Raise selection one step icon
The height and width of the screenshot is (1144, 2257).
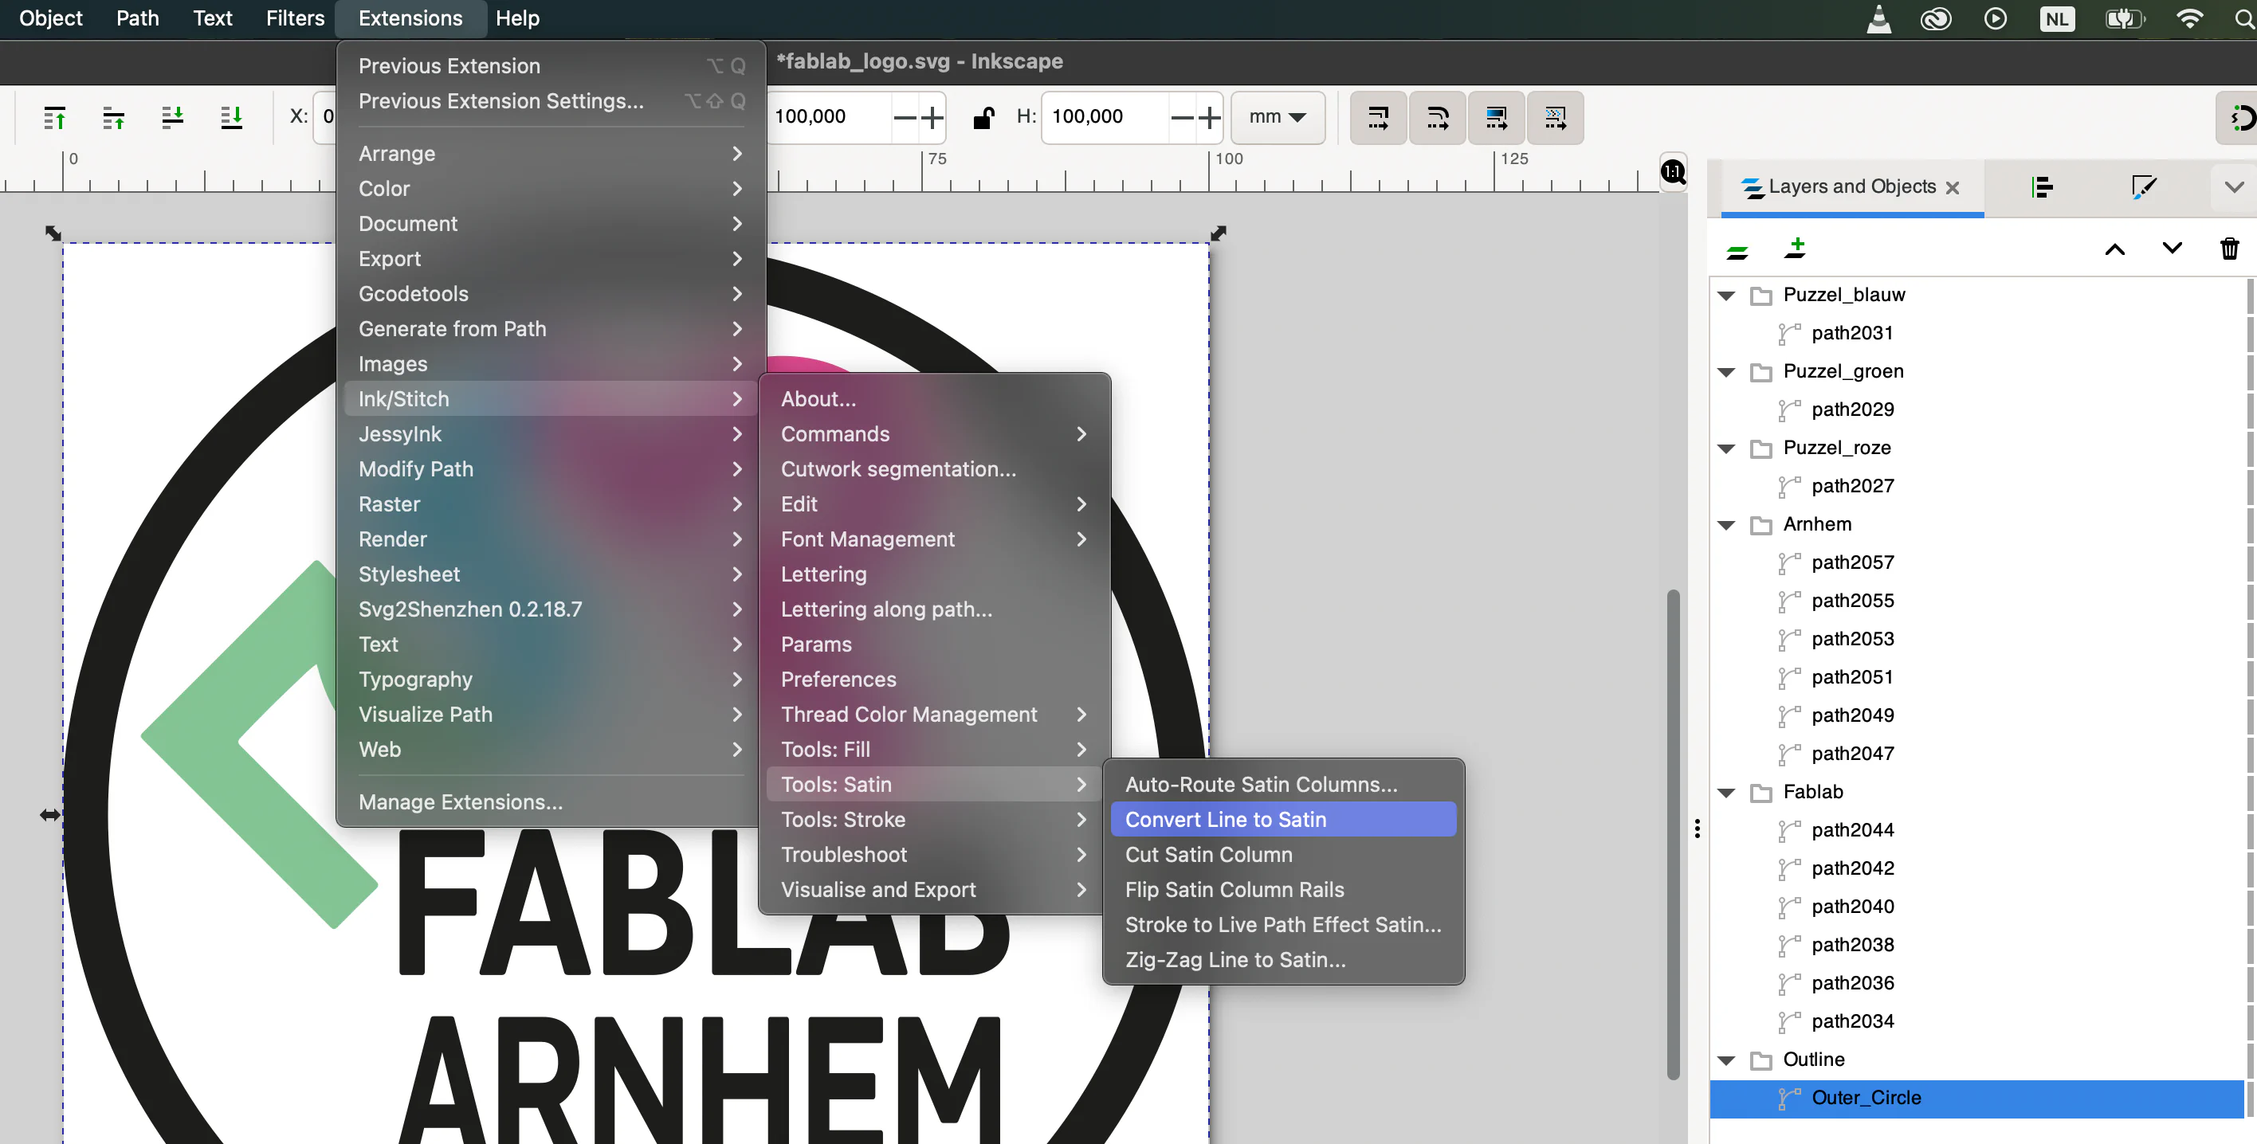(x=113, y=116)
